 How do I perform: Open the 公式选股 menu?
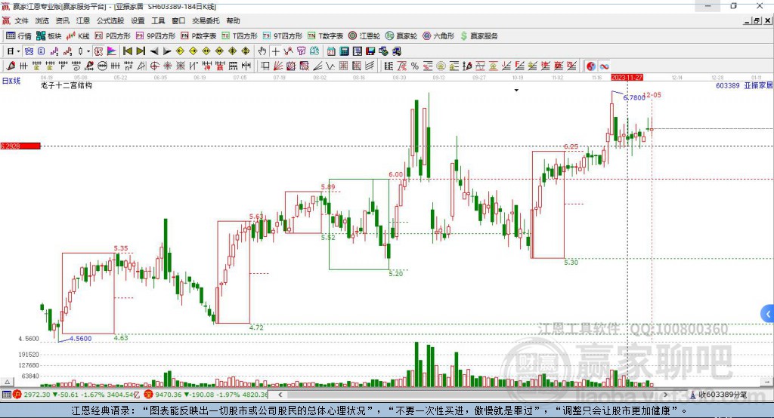pyautogui.click(x=110, y=20)
